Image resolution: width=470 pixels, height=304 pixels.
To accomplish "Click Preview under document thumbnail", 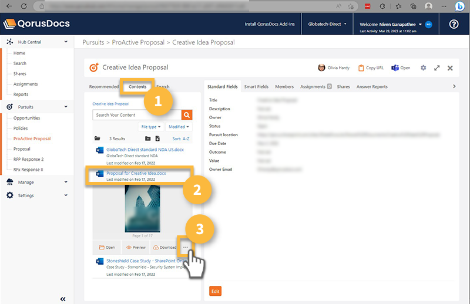I will point(136,248).
